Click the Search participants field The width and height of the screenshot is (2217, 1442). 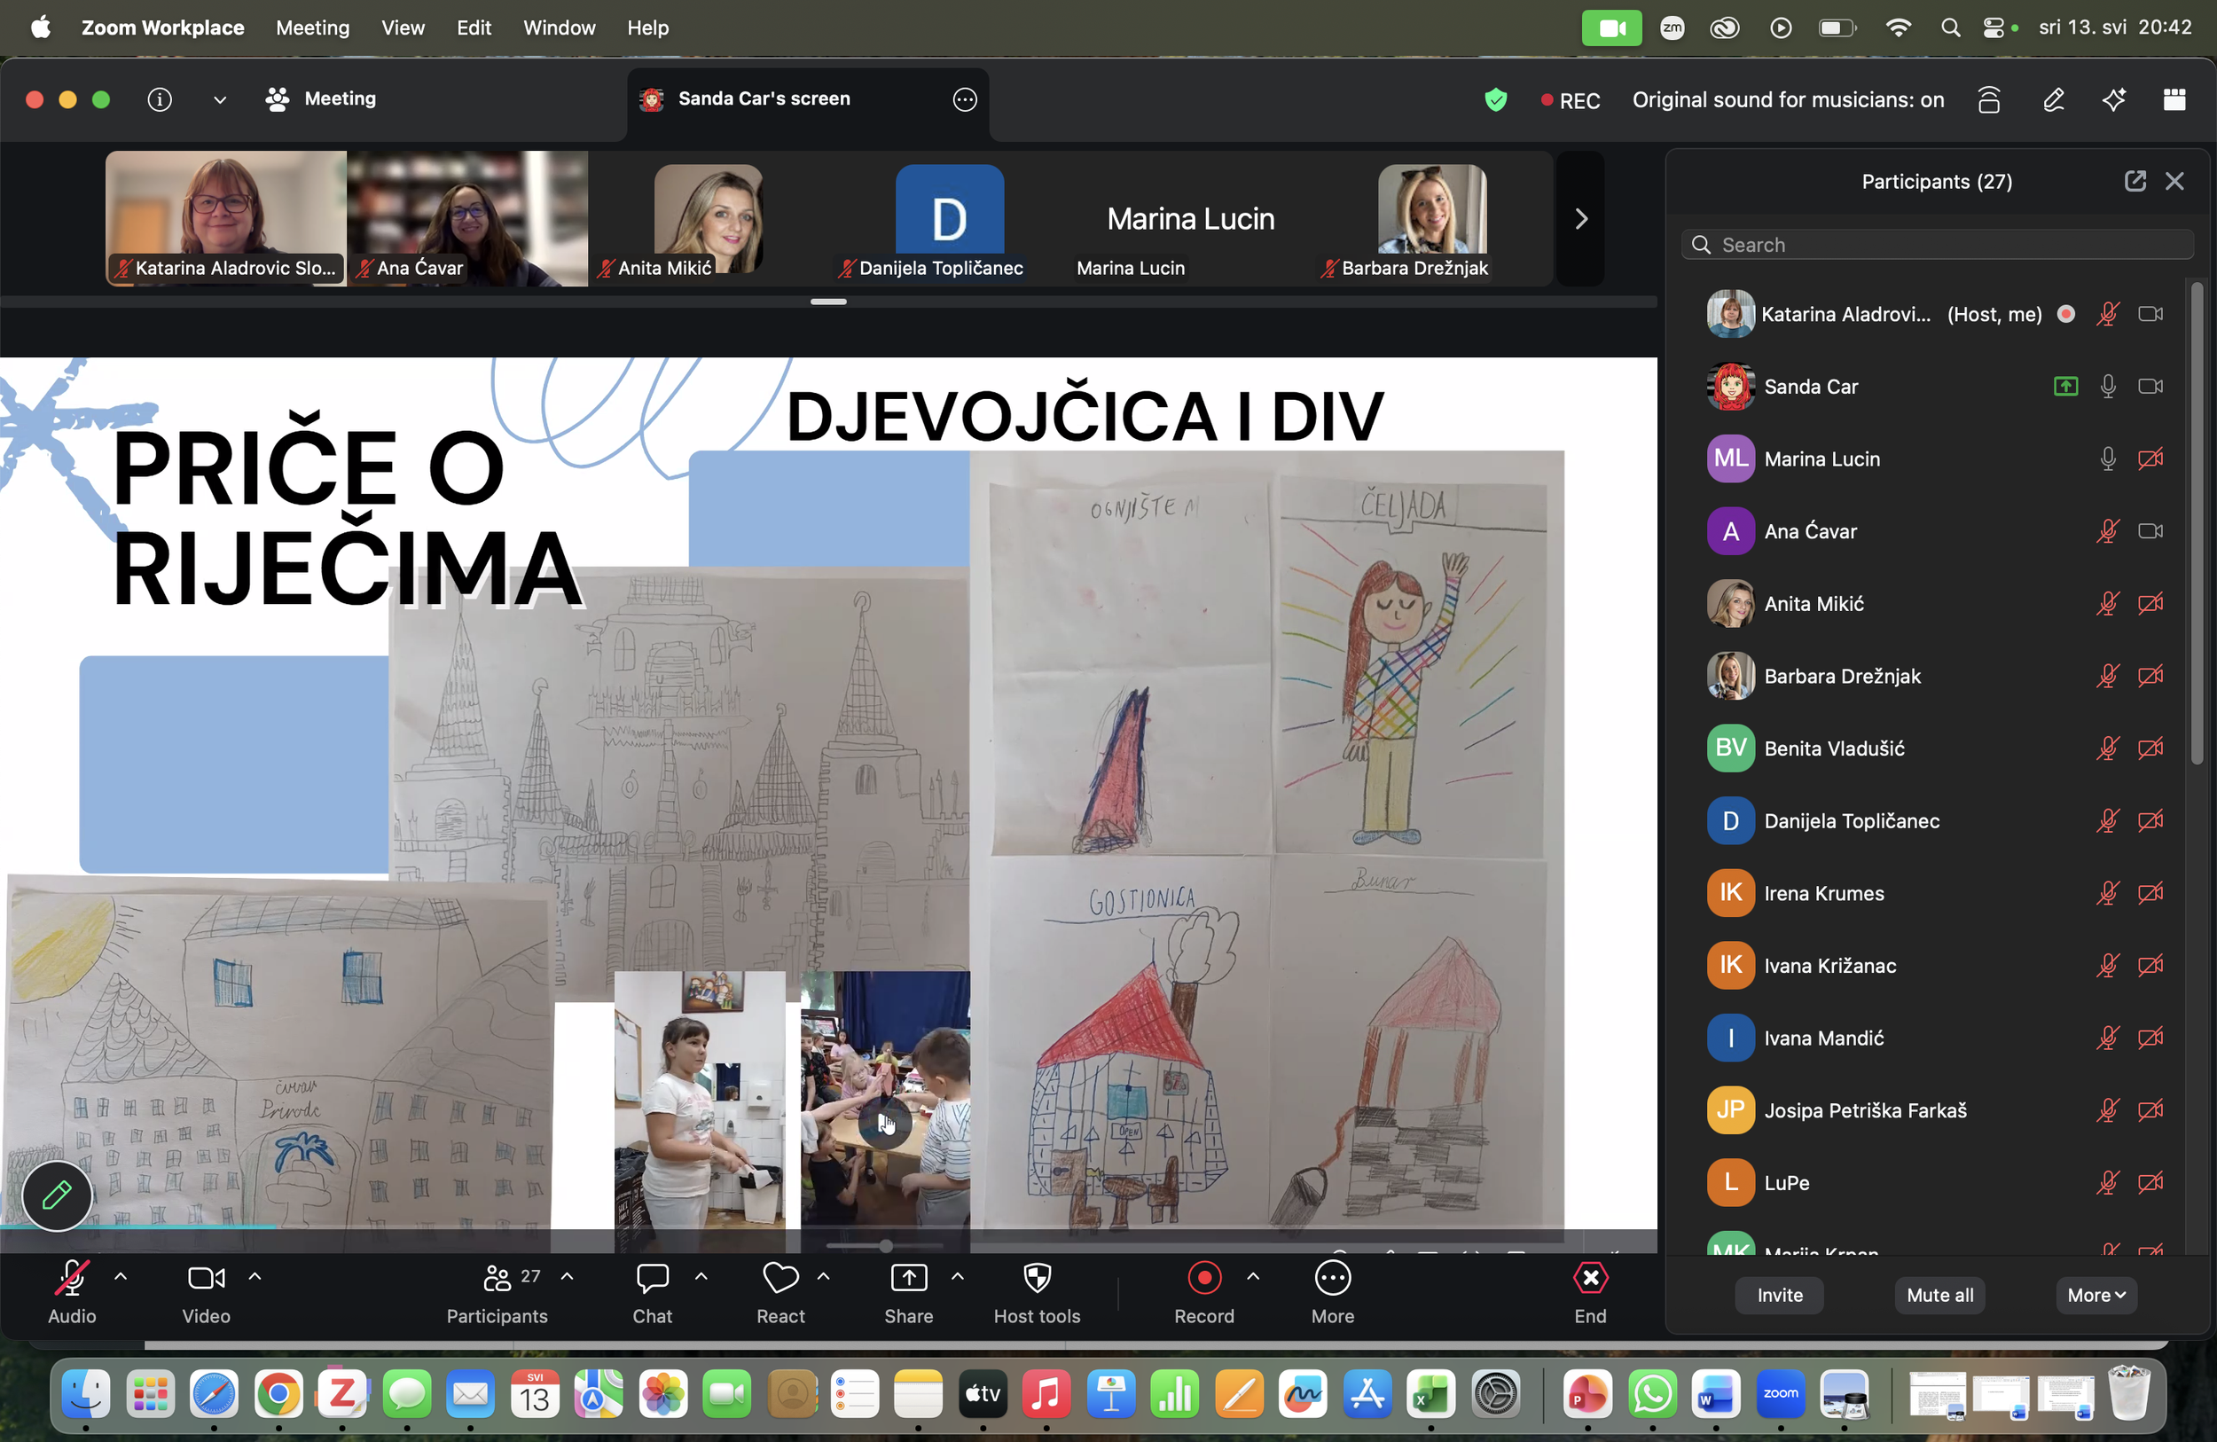click(1938, 245)
